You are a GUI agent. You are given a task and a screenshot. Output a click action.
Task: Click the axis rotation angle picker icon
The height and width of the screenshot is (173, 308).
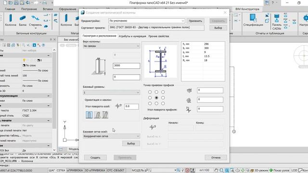[x=118, y=106]
